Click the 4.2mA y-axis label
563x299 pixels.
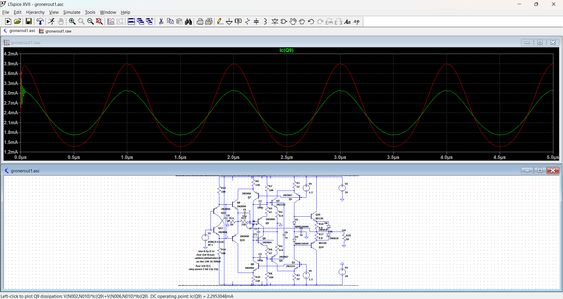[x=11, y=54]
